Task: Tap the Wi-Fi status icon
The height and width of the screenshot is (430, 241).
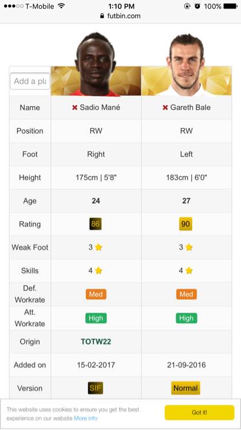Action: pos(62,6)
